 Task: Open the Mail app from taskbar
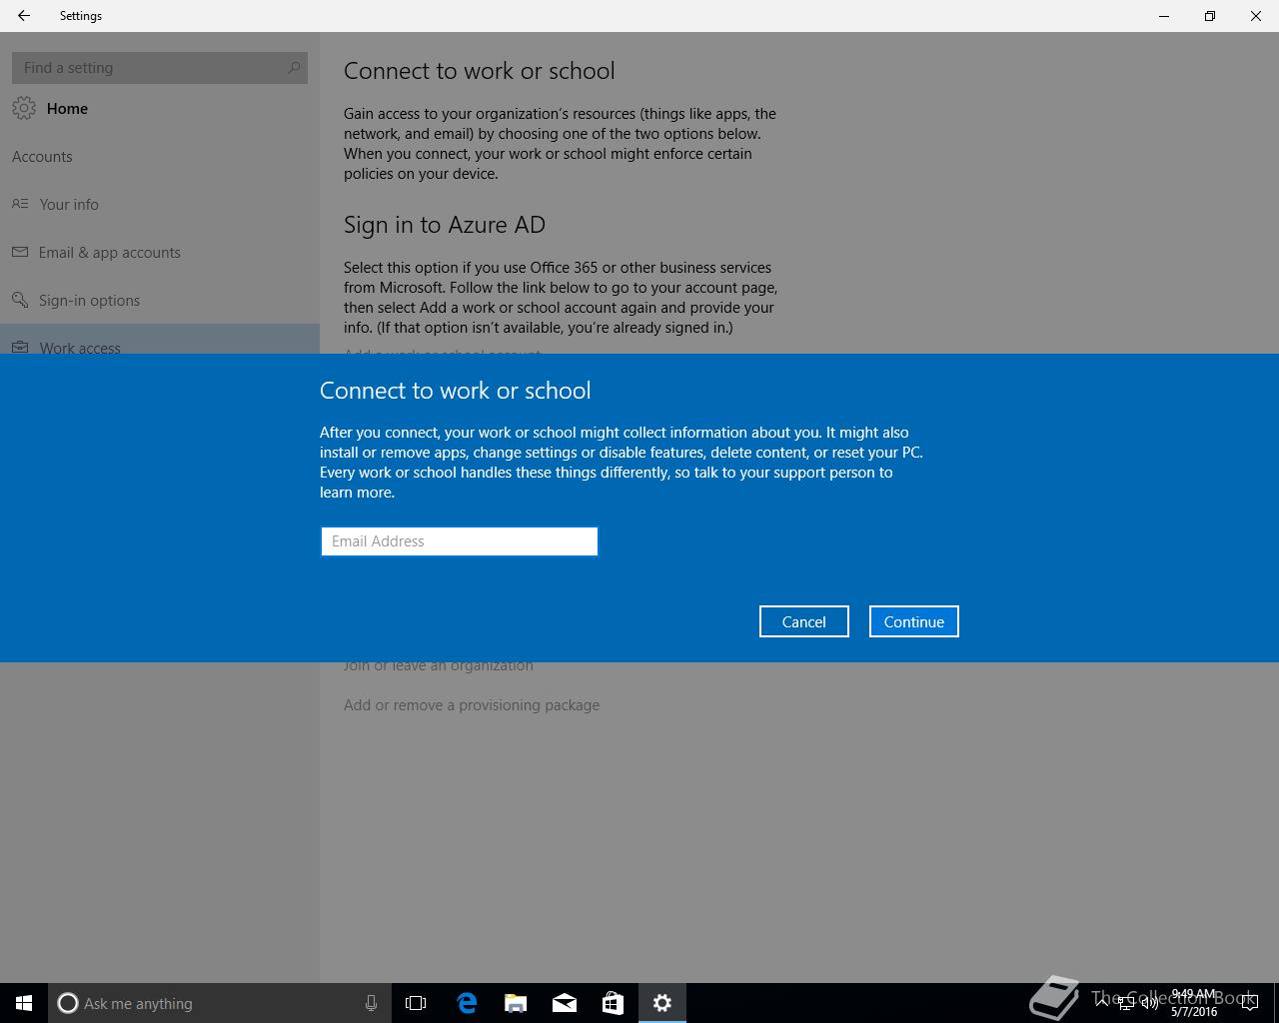tap(565, 1003)
